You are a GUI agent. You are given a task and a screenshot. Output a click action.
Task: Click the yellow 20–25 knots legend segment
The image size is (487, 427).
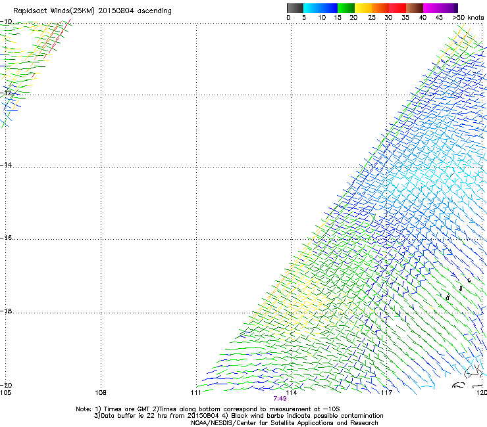click(363, 8)
